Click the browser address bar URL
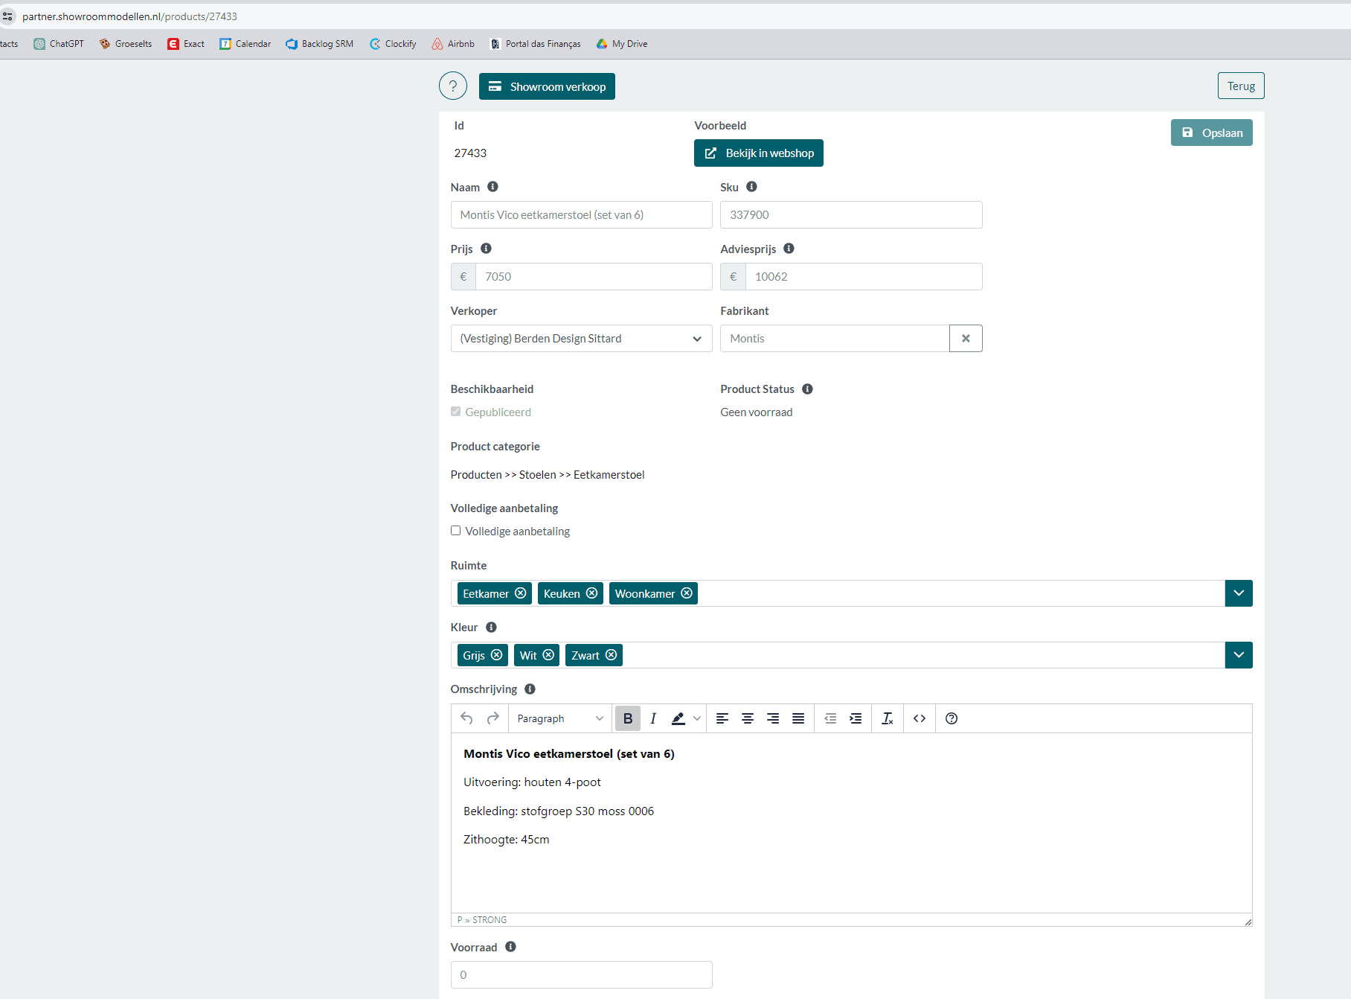Viewport: 1351px width, 999px height. [x=129, y=16]
